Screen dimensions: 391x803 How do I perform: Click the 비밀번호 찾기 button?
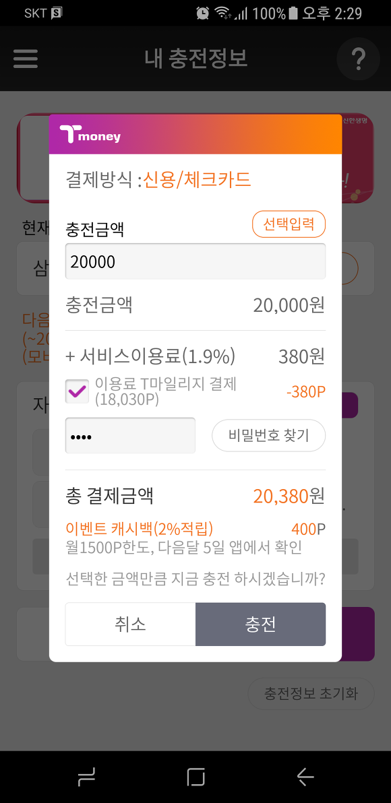[269, 435]
